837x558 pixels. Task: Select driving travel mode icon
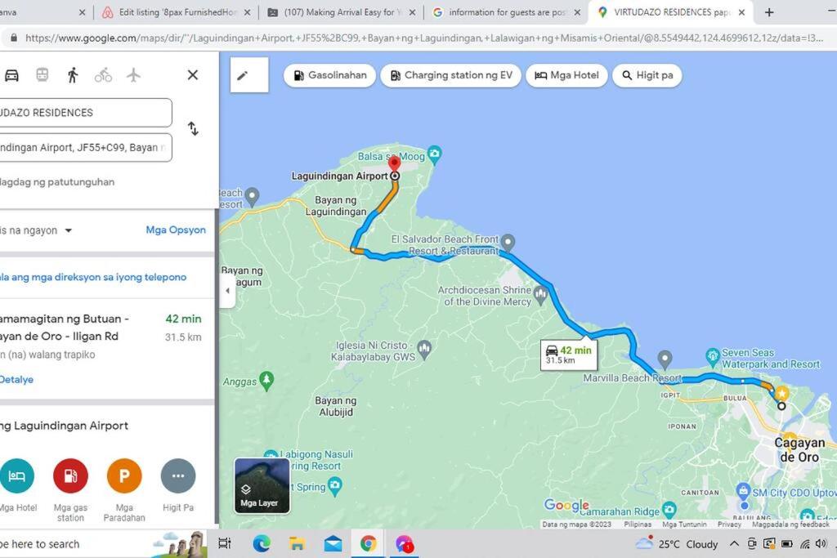pos(11,75)
